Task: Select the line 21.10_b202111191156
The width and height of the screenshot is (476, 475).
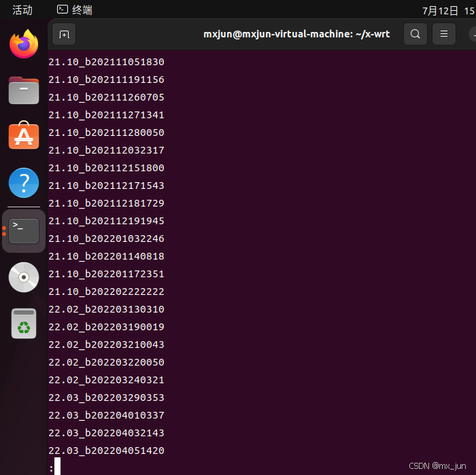Action: 106,80
